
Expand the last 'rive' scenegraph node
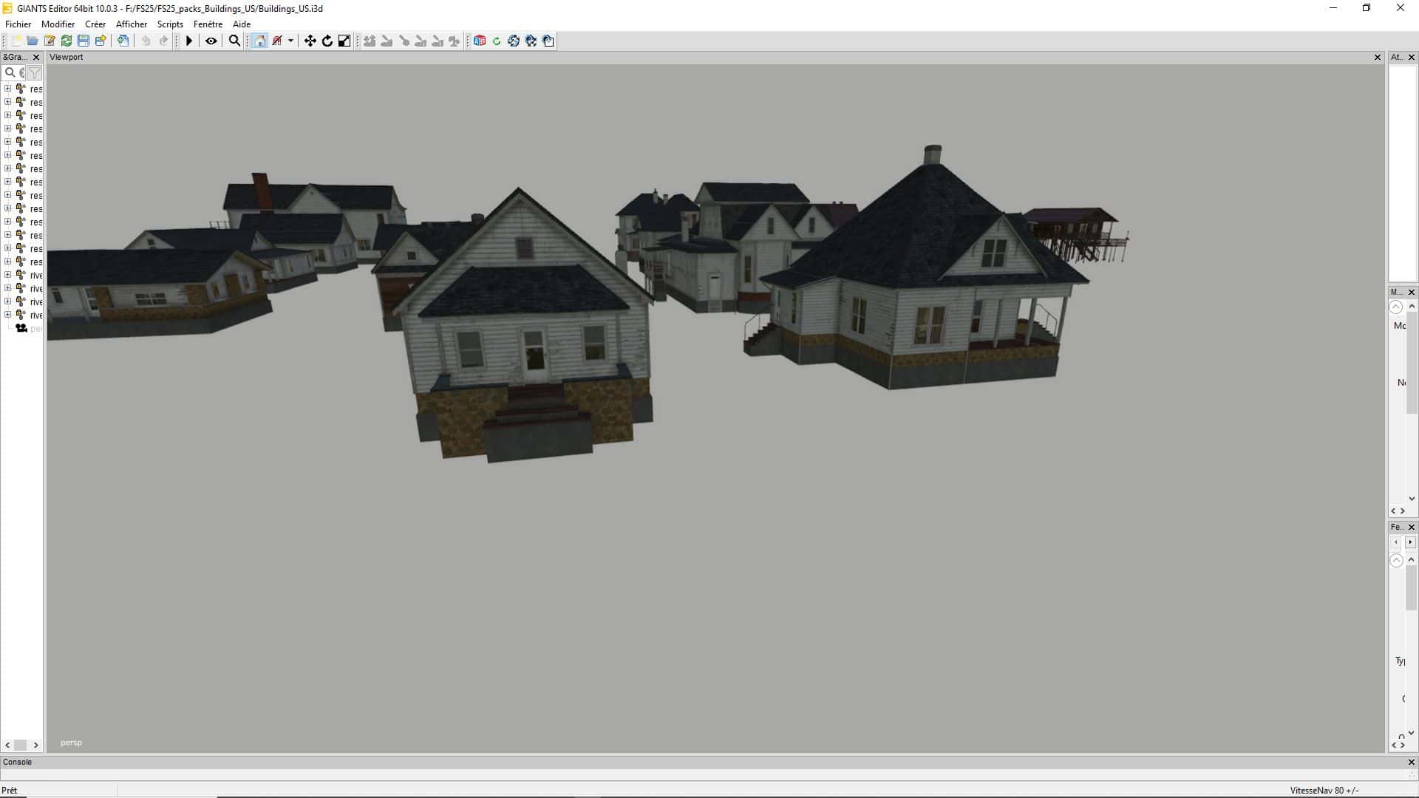coord(7,315)
